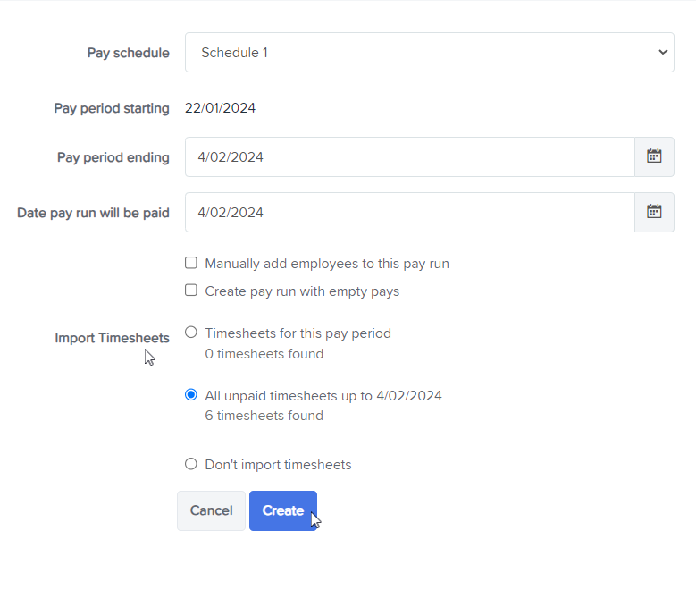Screen dimensions: 696x590
Task: Click the All unpaid timesheets label text
Action: (x=323, y=395)
